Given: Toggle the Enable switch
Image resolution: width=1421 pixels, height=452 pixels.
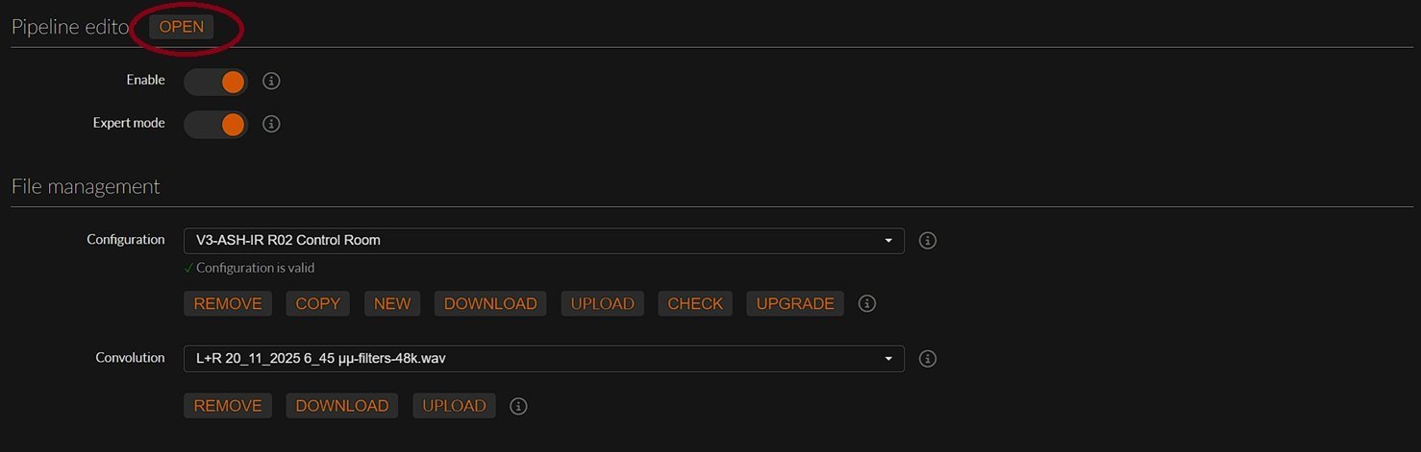Looking at the screenshot, I should [x=215, y=82].
